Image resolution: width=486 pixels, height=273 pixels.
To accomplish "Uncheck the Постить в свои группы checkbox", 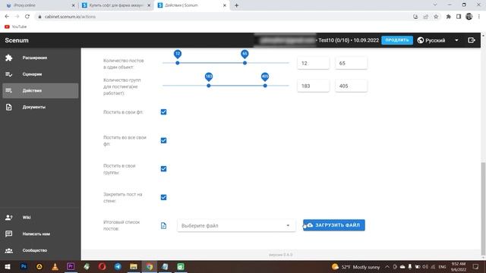I will coord(164,168).
